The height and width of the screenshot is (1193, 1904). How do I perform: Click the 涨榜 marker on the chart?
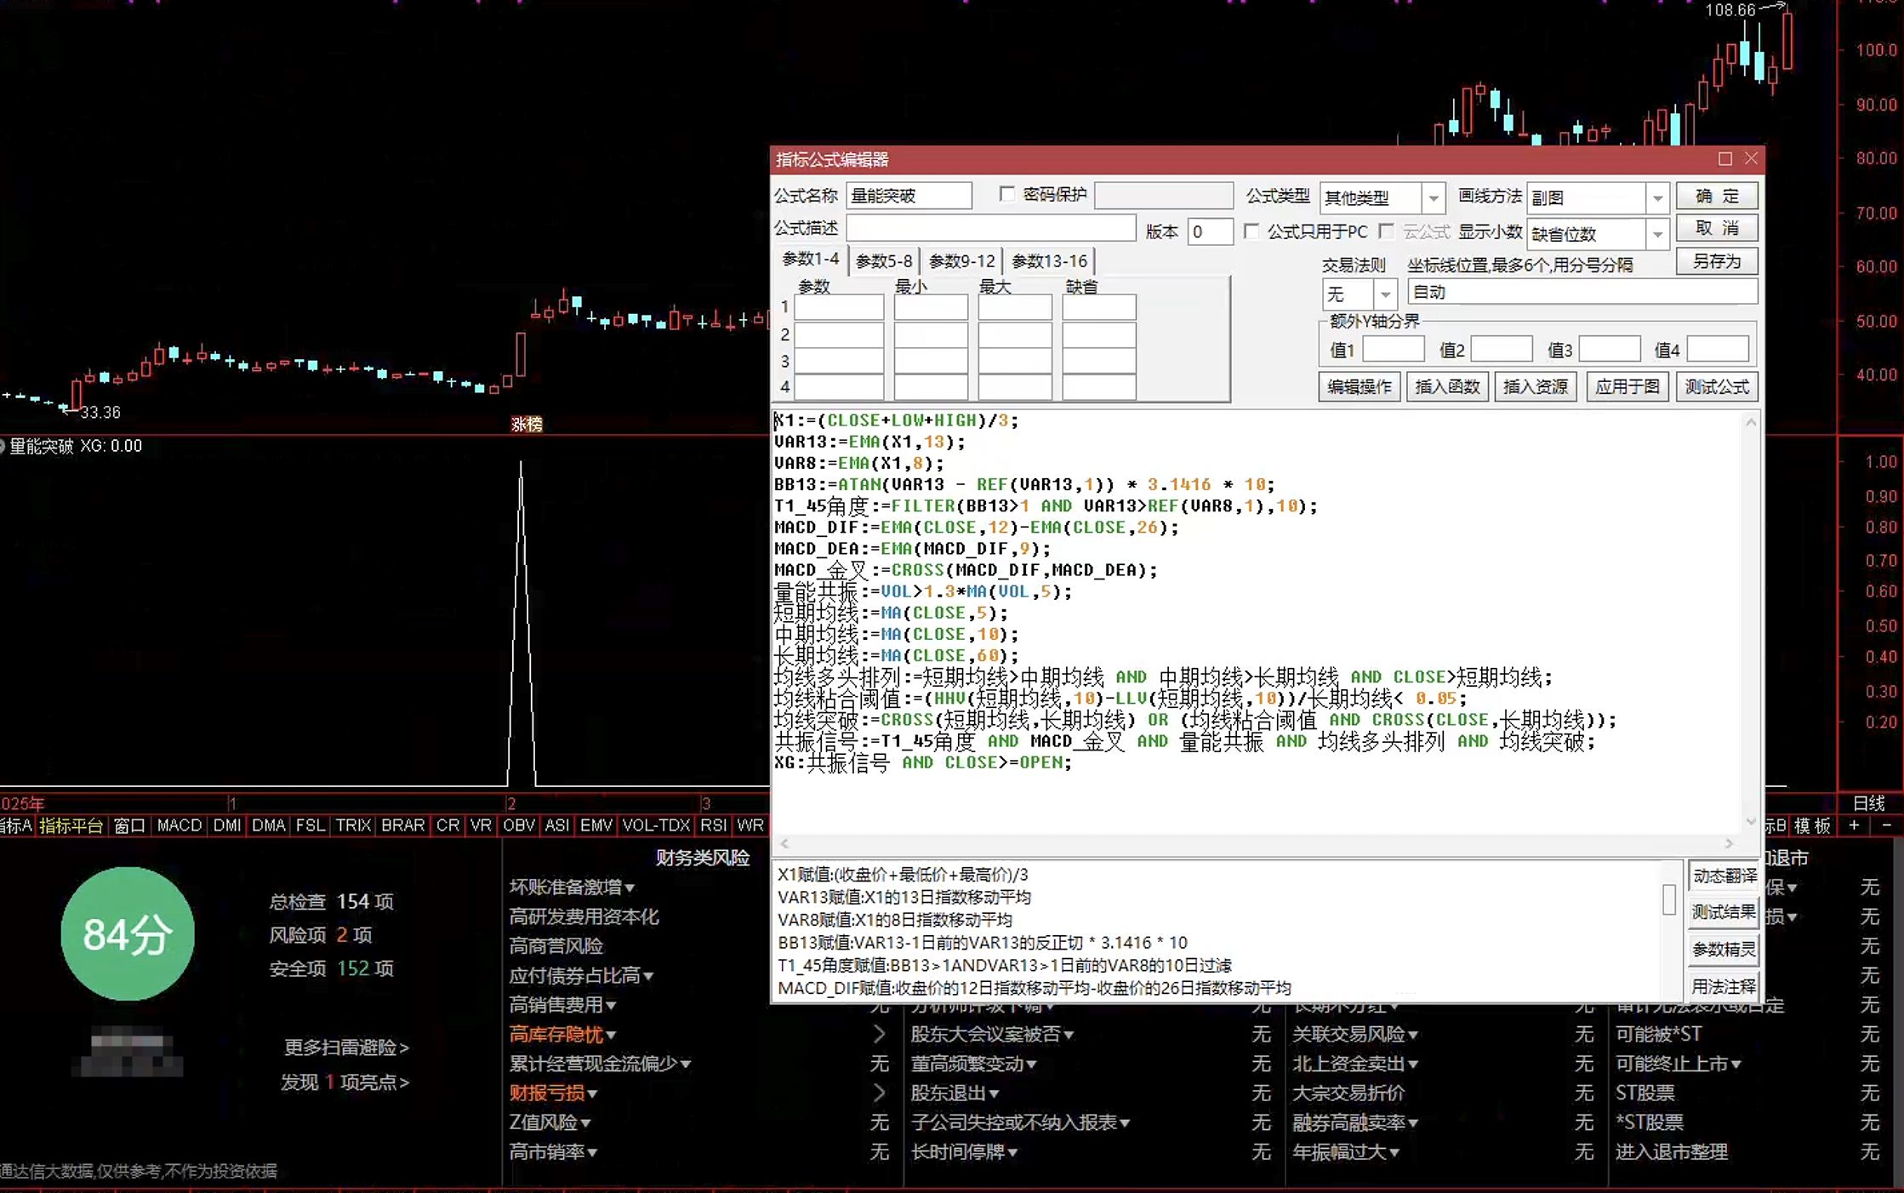coord(526,425)
